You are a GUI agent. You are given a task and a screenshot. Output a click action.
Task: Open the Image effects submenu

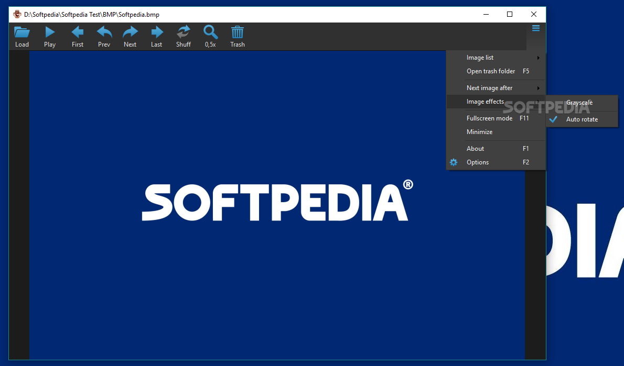point(496,102)
